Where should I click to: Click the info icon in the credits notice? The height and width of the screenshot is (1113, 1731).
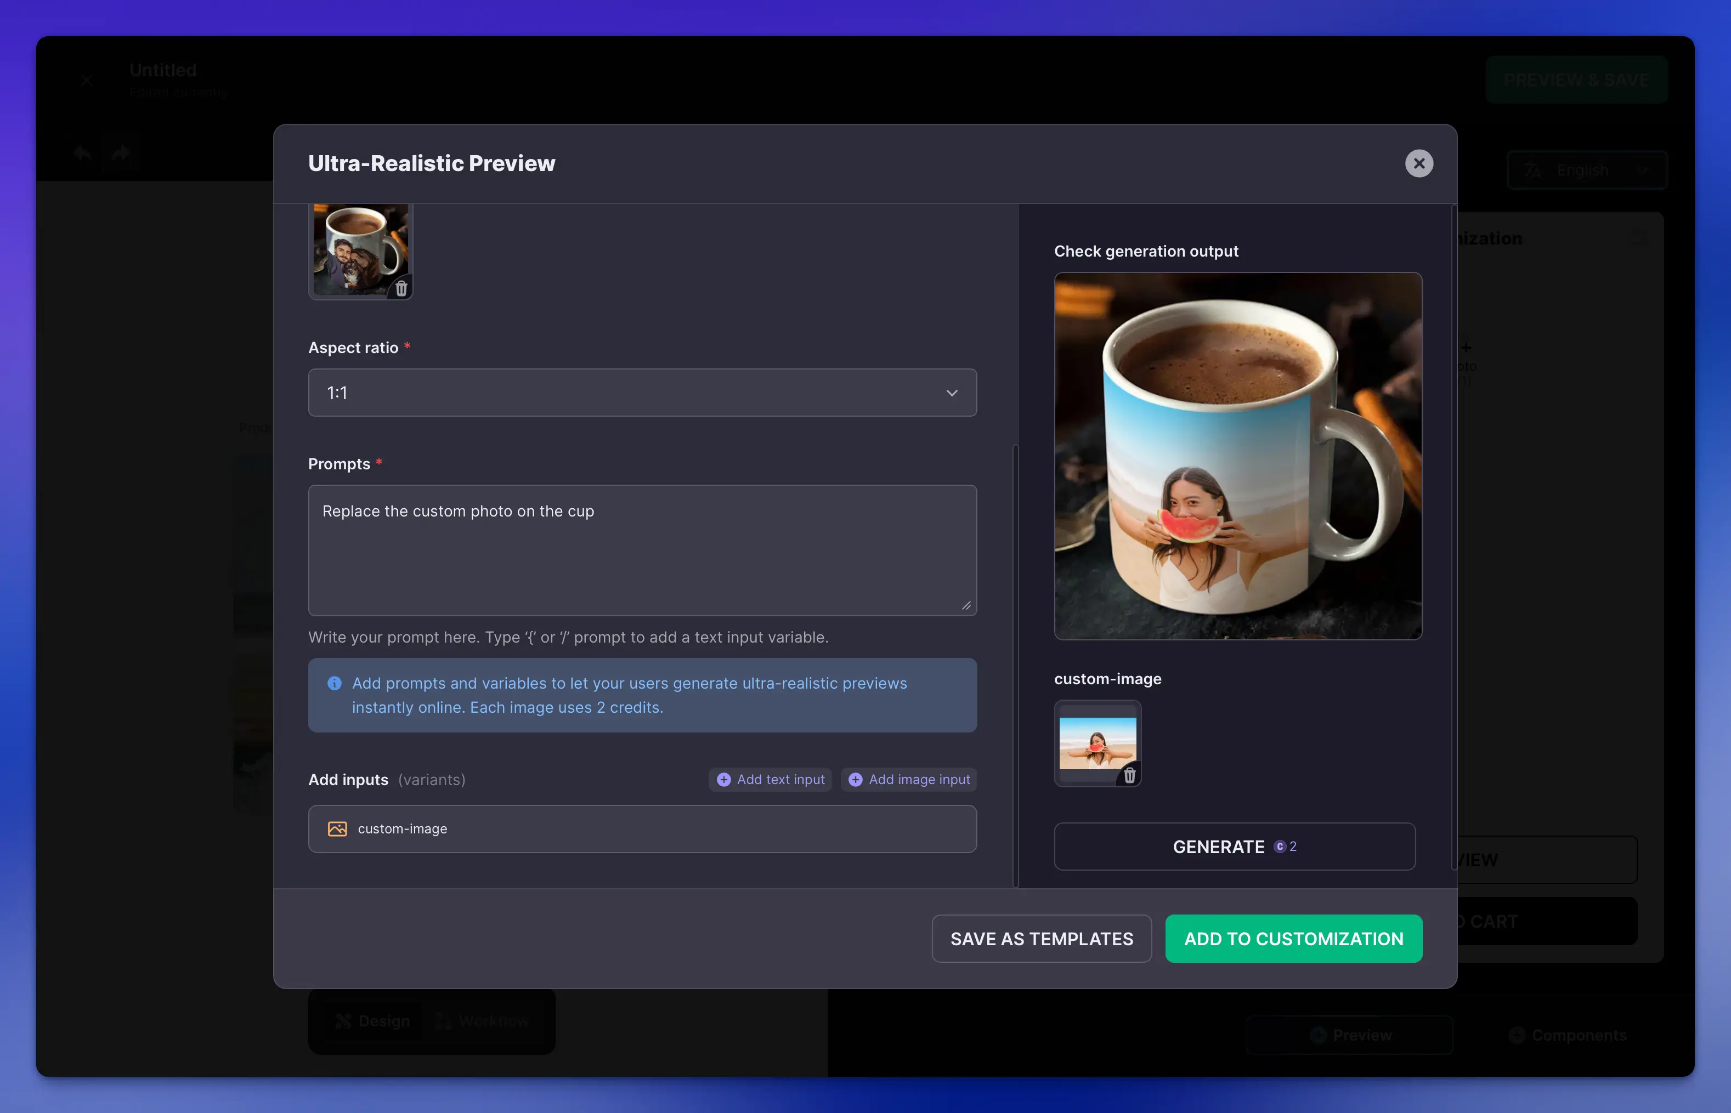pos(334,683)
